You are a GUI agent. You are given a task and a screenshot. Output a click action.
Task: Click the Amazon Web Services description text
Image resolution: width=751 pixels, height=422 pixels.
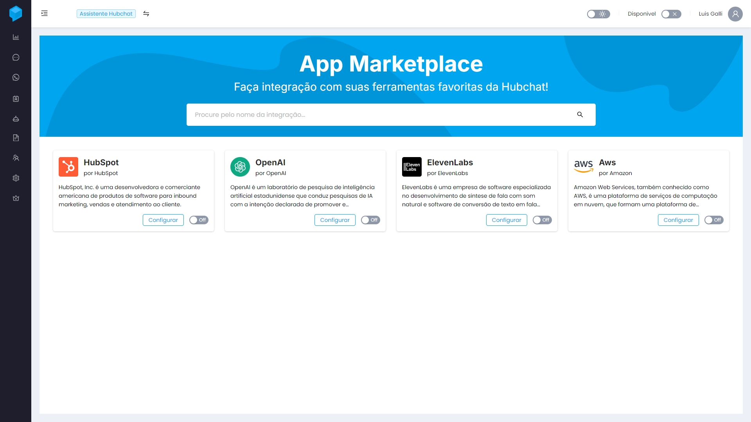click(x=645, y=196)
